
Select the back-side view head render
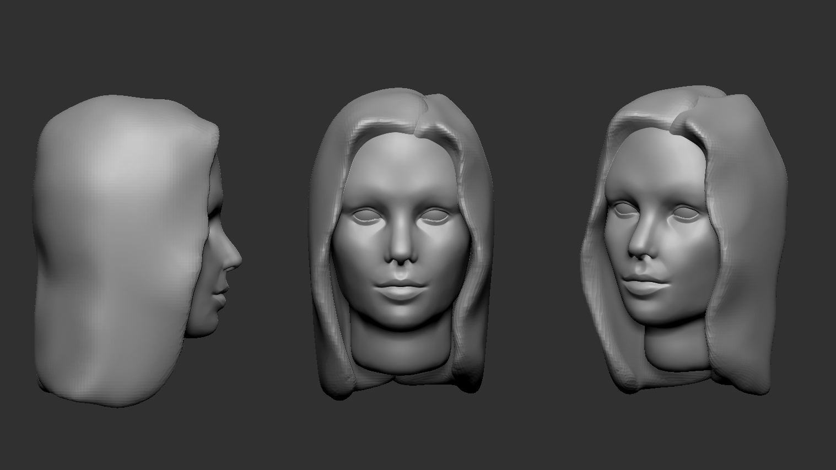point(138,251)
